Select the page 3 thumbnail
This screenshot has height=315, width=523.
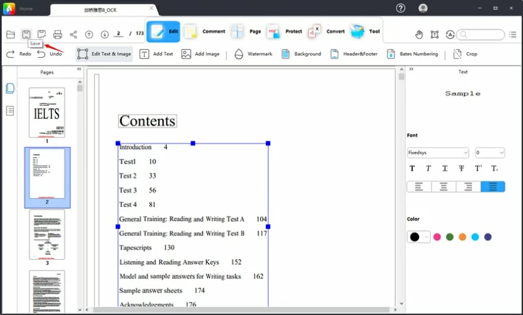[47, 235]
